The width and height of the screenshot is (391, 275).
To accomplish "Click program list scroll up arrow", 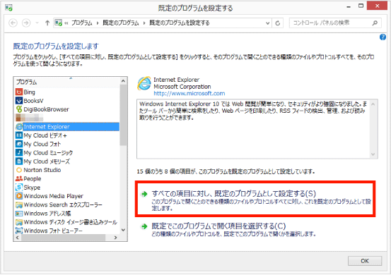I will (x=123, y=81).
